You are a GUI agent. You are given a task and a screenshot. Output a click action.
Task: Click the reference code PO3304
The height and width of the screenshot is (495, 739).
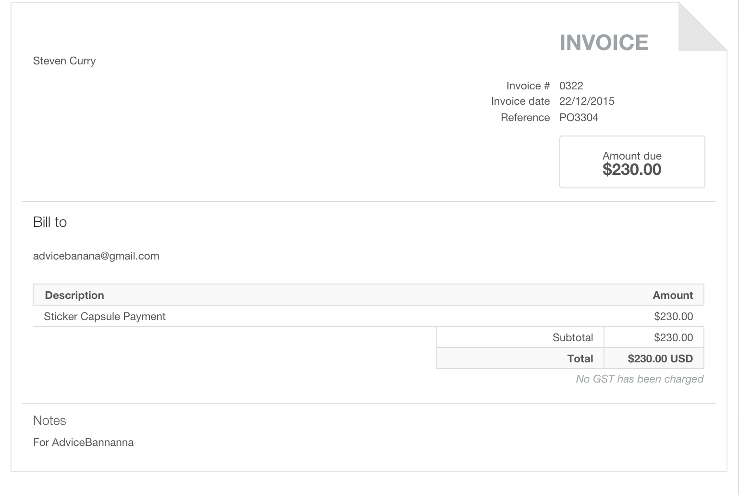tap(579, 118)
